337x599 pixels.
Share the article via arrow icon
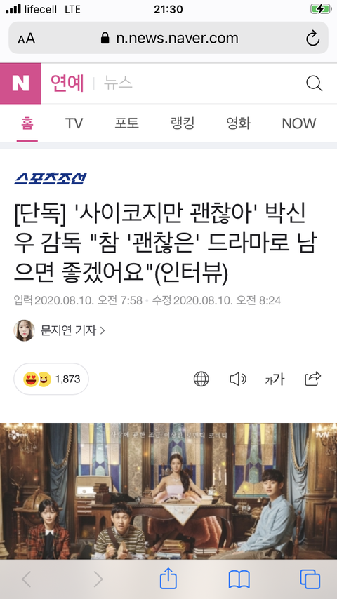coord(312,379)
